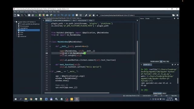
Task: Run the selection or current line
Action: click(47, 15)
